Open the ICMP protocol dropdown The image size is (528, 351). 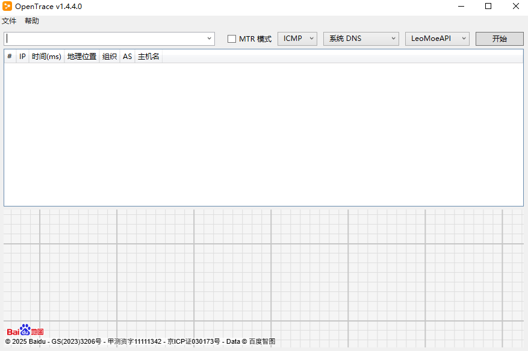297,39
